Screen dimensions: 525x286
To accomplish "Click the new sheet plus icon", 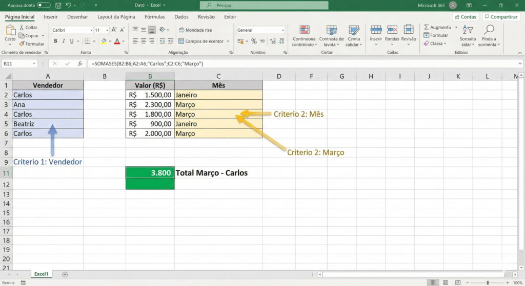I will click(65, 274).
